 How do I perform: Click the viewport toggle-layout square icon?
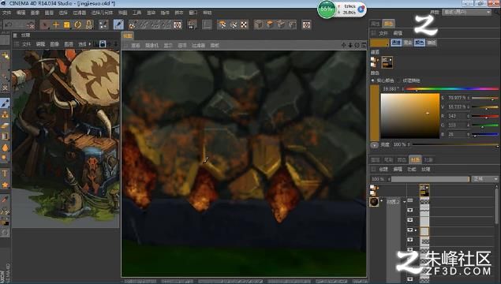tap(364, 45)
